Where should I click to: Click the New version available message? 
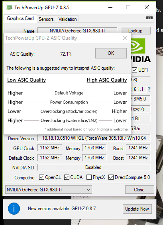(62, 209)
